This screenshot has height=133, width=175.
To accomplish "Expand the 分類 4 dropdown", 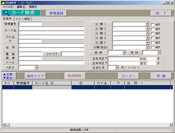I will pyautogui.click(x=147, y=38).
